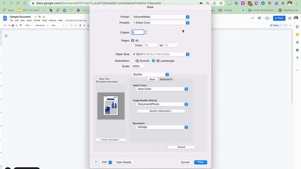This screenshot has height=169, width=301.
Task: Apply italic in the Docs toolbar
Action: [84, 25]
